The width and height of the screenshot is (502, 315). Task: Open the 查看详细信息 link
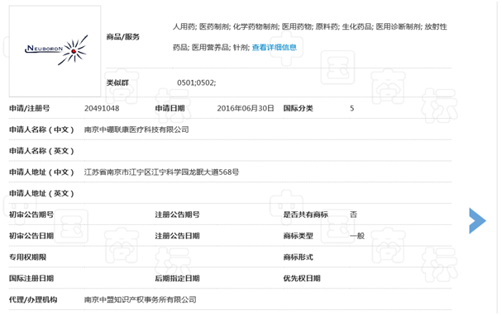tap(274, 48)
